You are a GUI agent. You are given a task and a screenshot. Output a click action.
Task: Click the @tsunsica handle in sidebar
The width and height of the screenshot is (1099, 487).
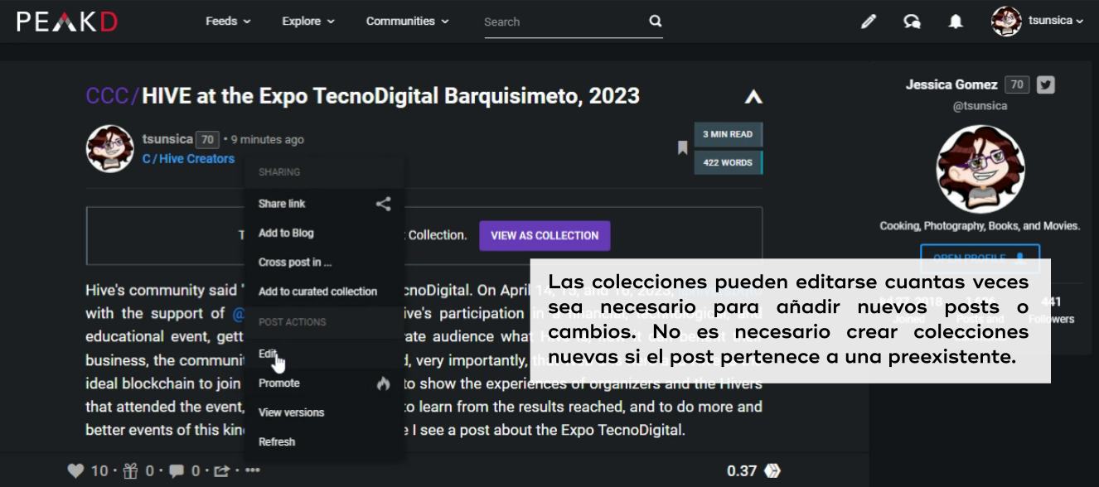coord(980,106)
